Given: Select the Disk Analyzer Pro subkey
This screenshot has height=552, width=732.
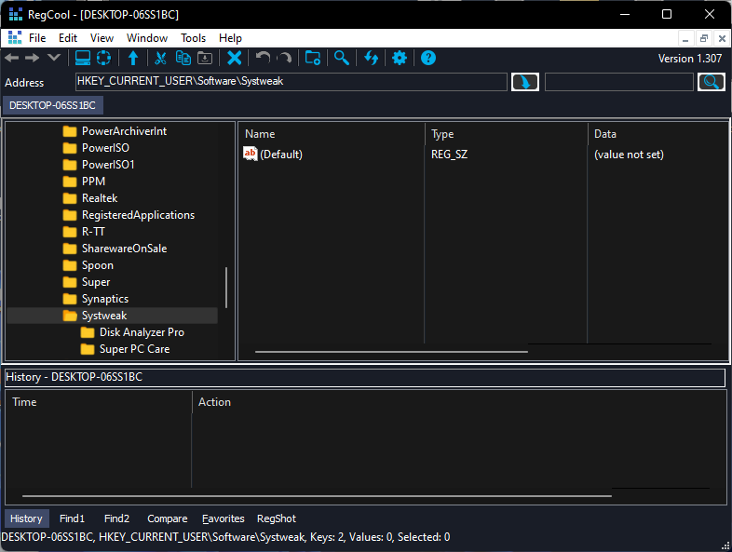Looking at the screenshot, I should point(142,332).
